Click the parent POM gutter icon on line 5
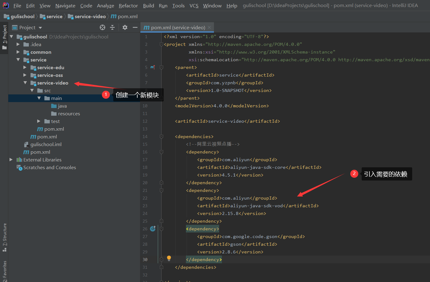Screen dimensions: 430x282 click(153, 67)
